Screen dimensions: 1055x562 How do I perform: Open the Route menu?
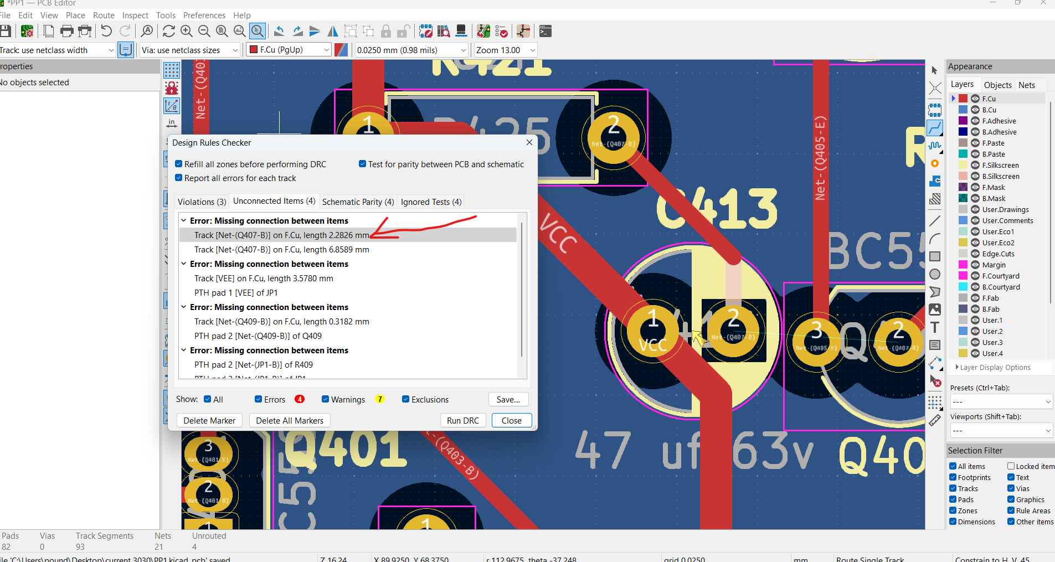click(104, 15)
